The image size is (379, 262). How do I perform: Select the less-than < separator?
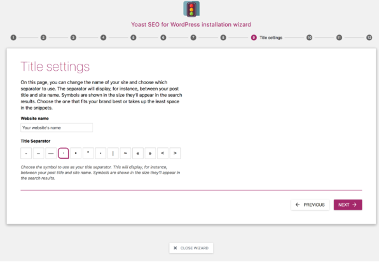pyautogui.click(x=163, y=153)
